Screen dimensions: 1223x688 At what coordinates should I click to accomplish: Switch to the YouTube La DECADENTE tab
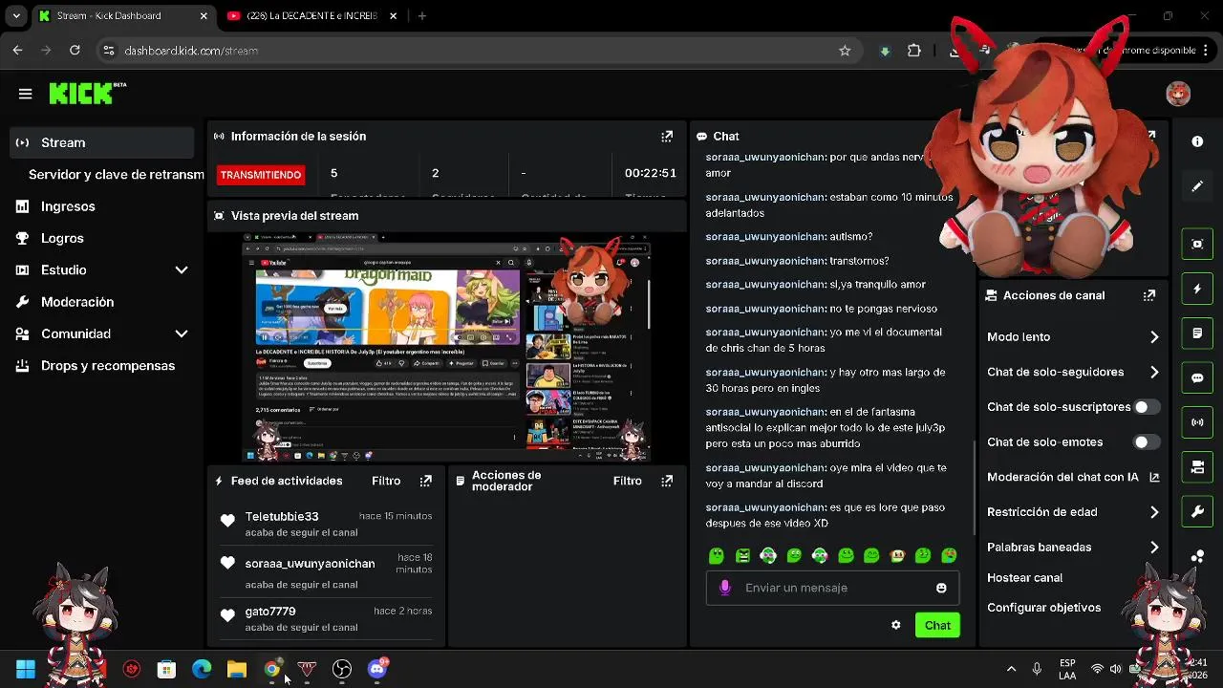311,15
